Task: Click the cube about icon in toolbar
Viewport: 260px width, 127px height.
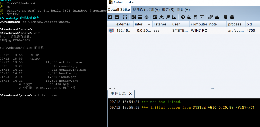Action: [x=232, y=17]
